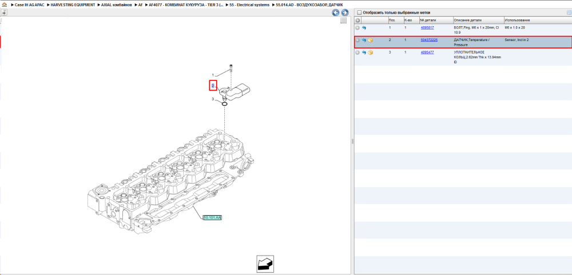Sort by the Описание детали column header
The image size is (572, 275).
pyautogui.click(x=478, y=21)
